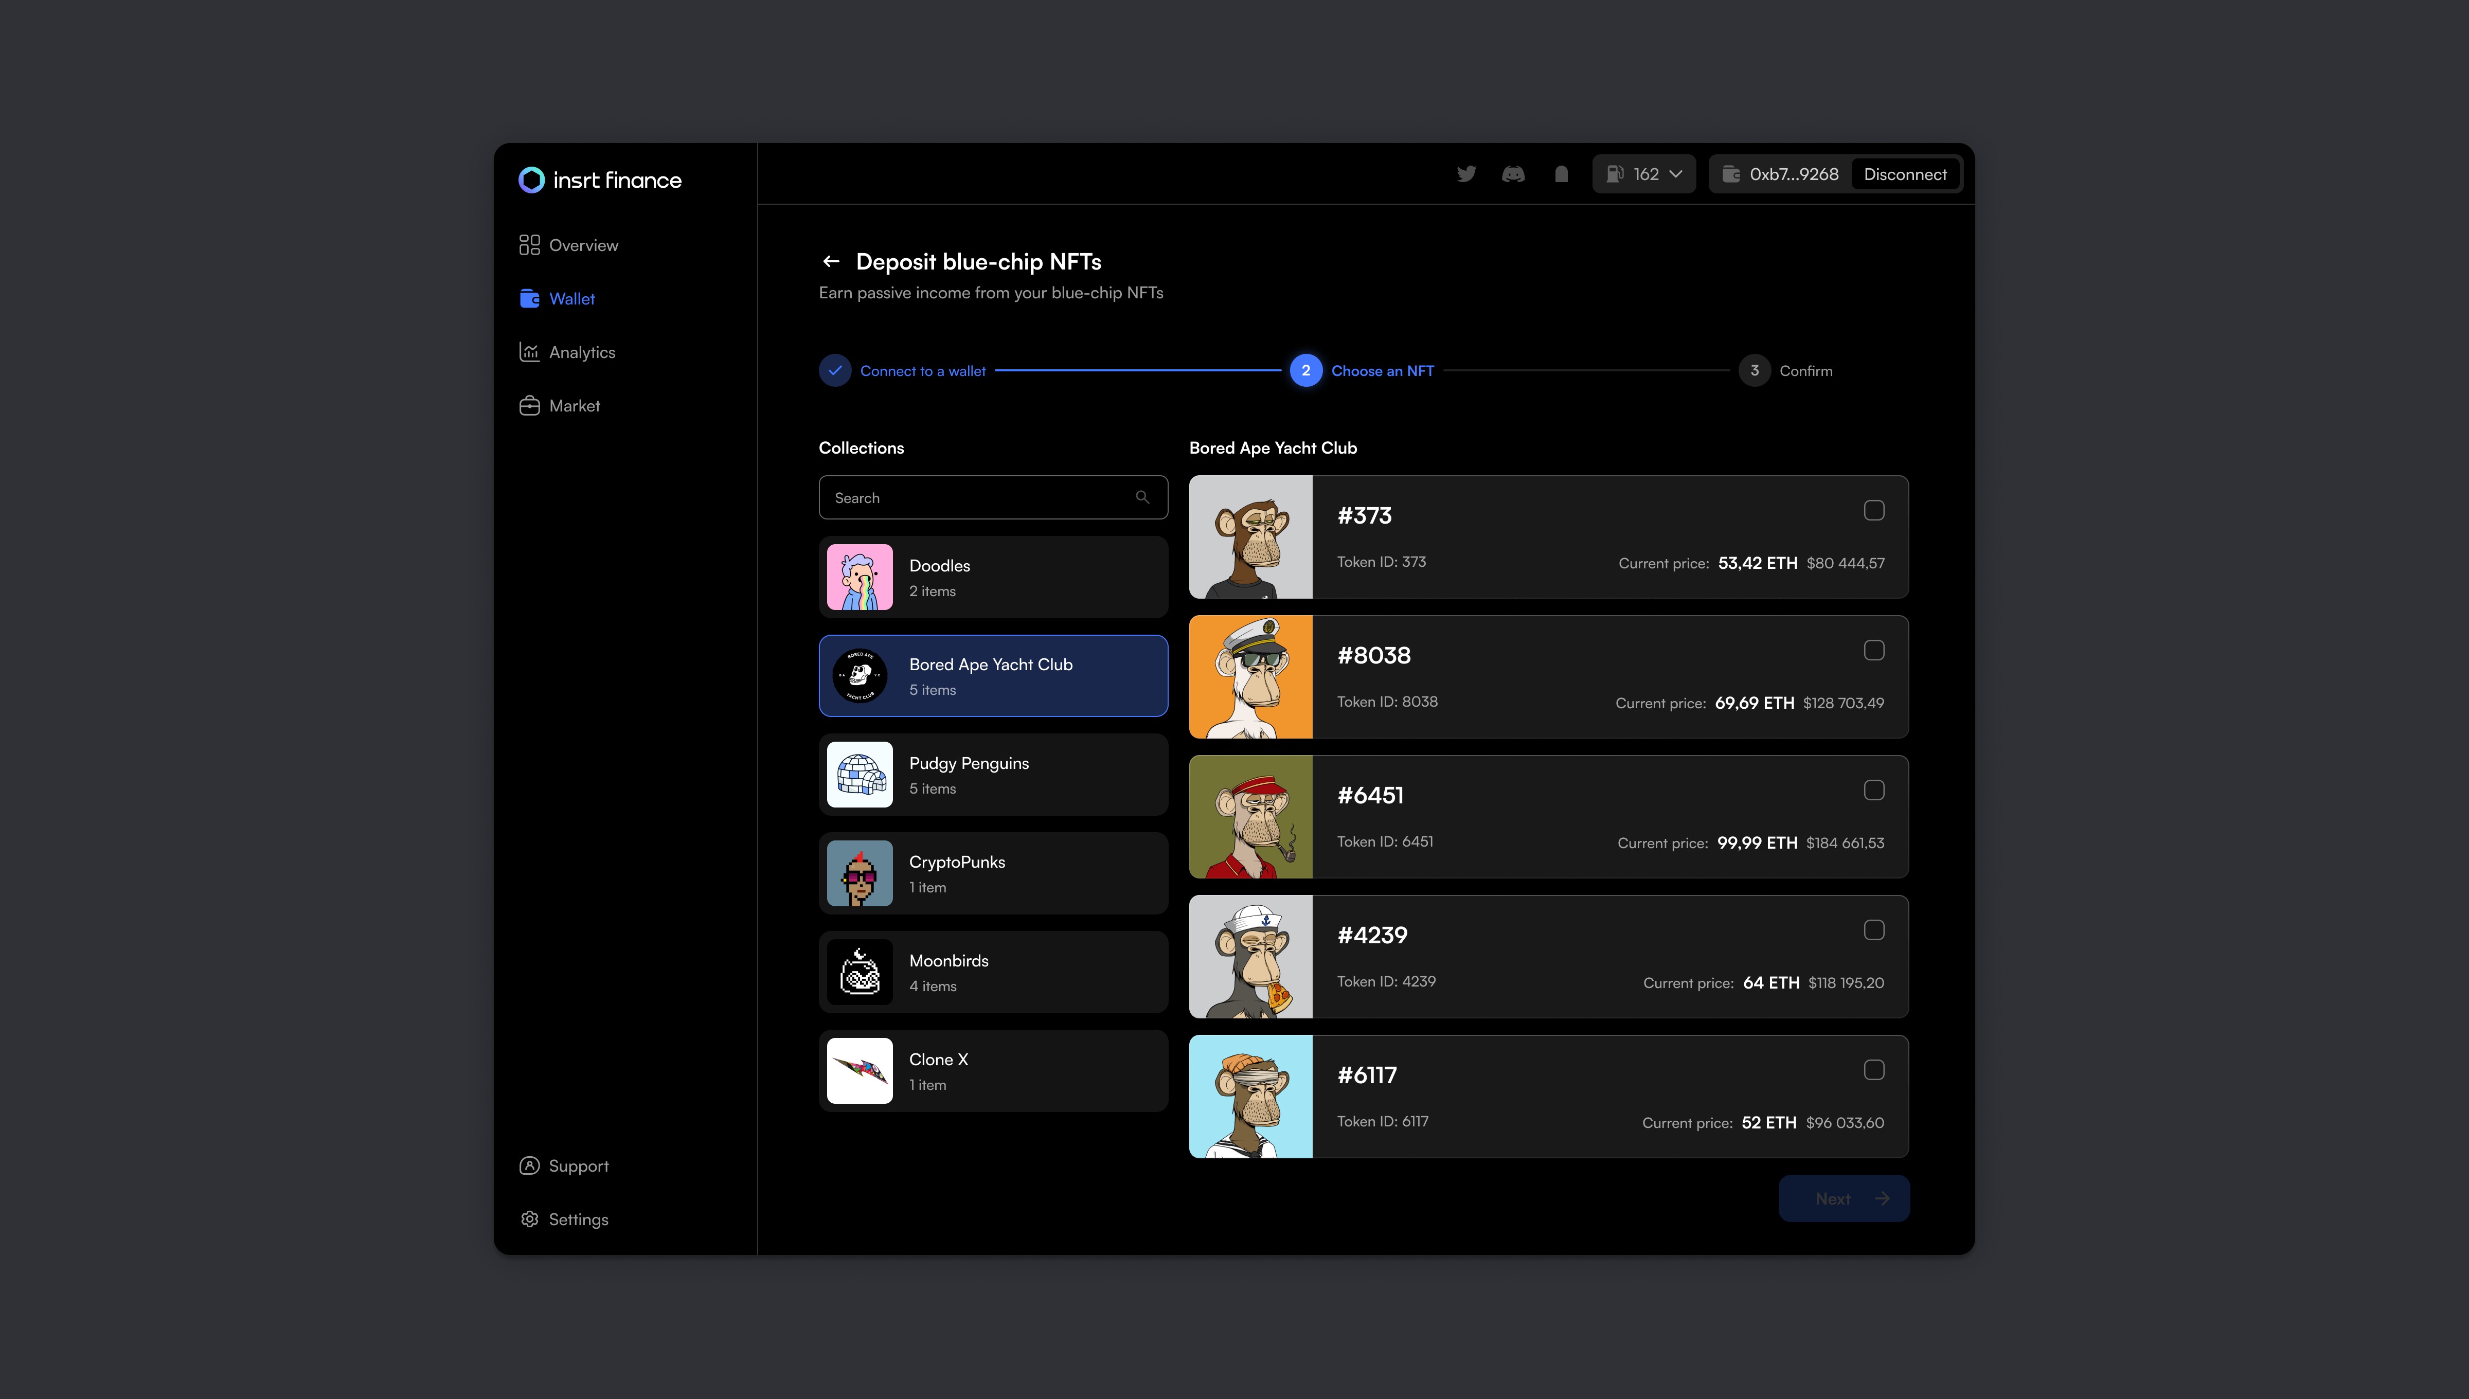Open the Analytics section
This screenshot has height=1399, width=2469.
(x=567, y=353)
